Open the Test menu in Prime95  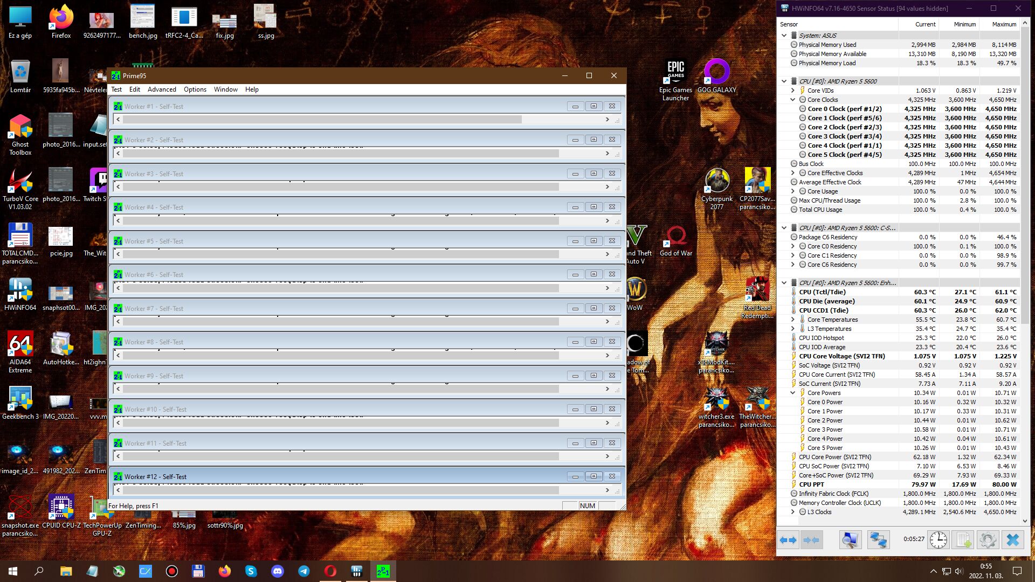coord(116,89)
